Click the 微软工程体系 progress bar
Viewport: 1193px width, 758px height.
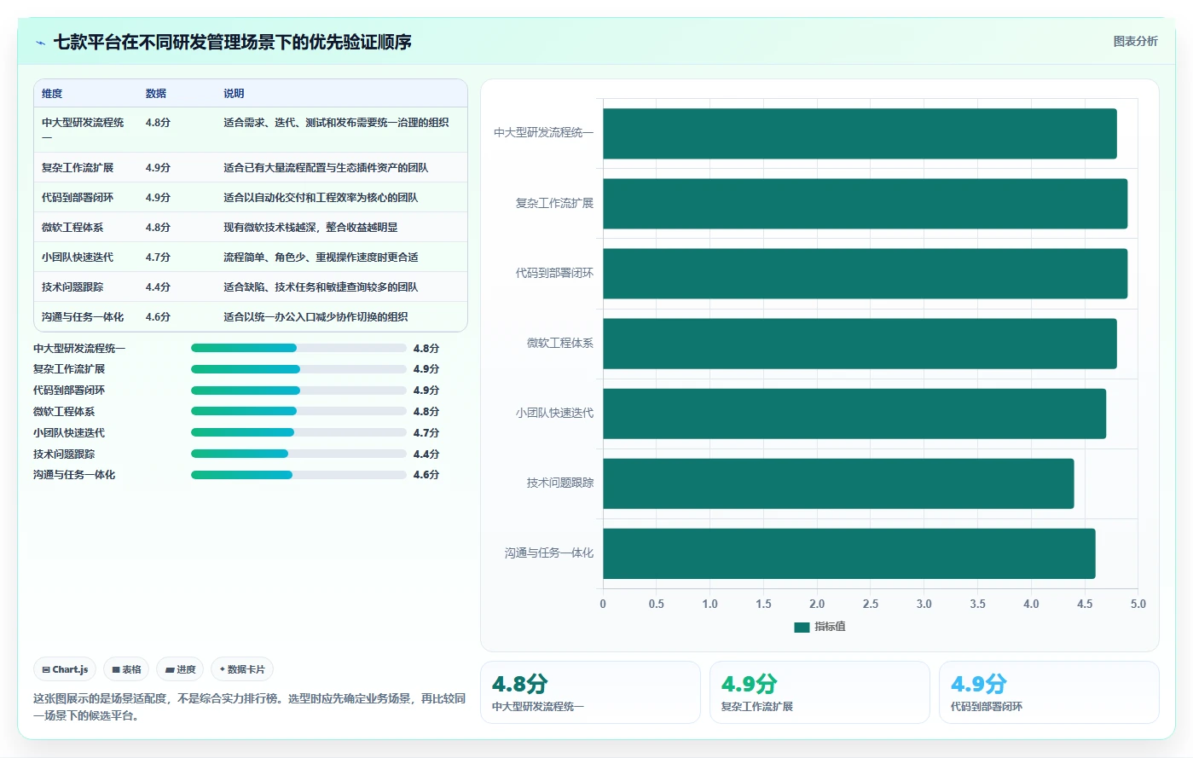pyautogui.click(x=298, y=411)
